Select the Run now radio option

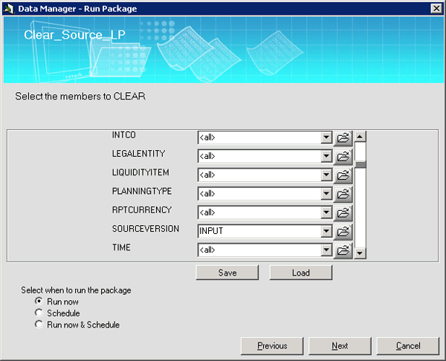tap(39, 302)
